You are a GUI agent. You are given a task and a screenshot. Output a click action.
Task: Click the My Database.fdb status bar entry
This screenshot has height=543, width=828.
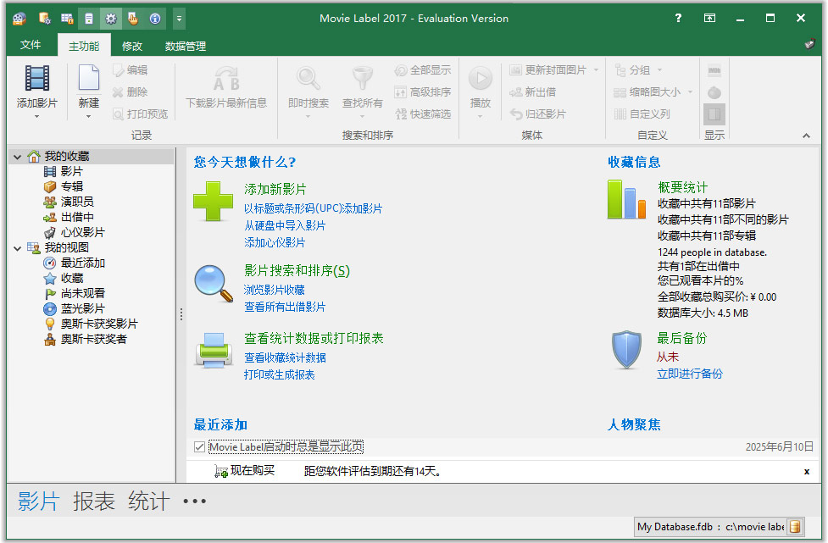point(710,527)
